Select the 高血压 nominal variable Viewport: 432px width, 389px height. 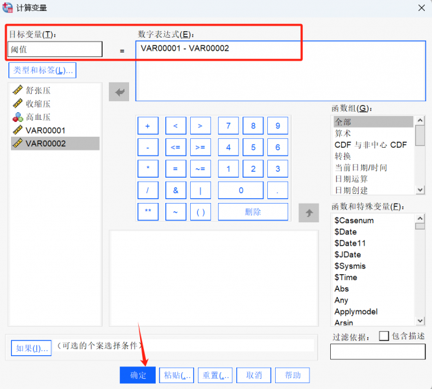pos(55,117)
